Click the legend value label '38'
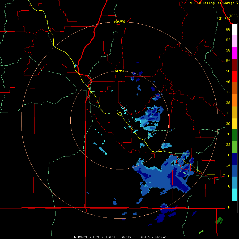 click(228, 103)
